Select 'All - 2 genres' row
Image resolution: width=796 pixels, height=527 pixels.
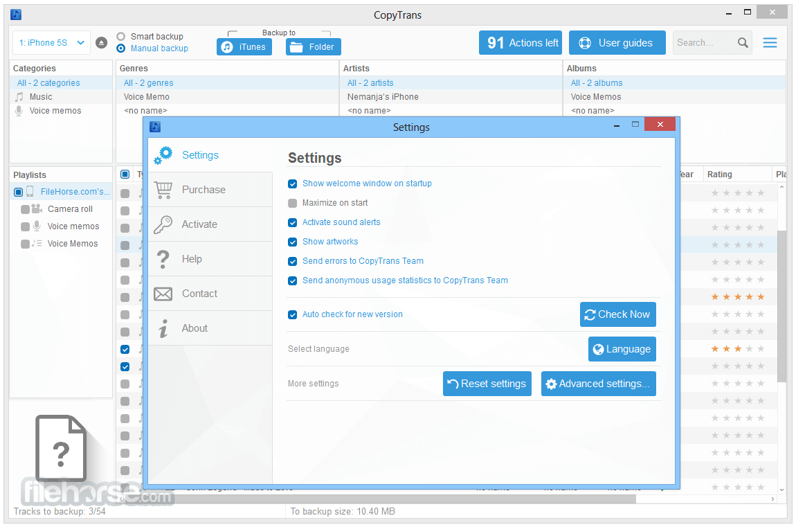(x=227, y=83)
